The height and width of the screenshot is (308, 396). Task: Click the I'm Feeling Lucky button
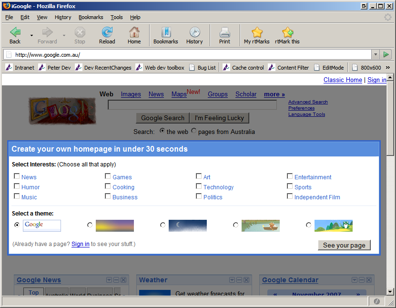click(219, 118)
